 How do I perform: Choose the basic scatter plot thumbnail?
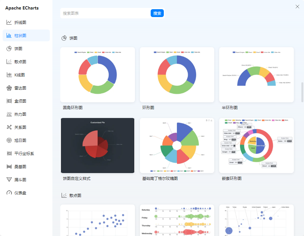(x=98, y=220)
